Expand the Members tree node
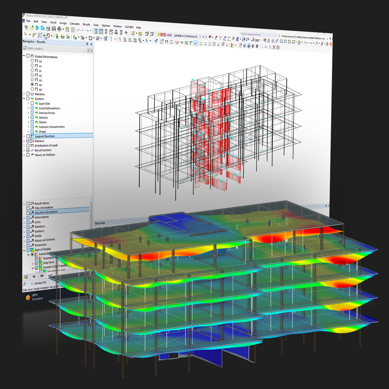 [x=24, y=94]
